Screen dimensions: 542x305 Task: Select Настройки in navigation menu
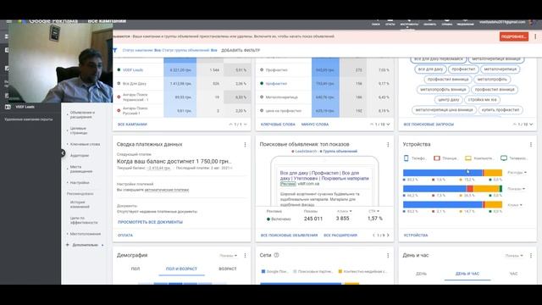[80, 183]
